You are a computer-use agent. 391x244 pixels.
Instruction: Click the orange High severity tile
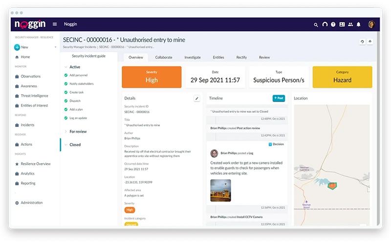pyautogui.click(x=152, y=77)
